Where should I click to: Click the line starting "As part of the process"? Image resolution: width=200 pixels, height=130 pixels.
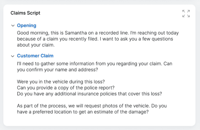point(92,106)
